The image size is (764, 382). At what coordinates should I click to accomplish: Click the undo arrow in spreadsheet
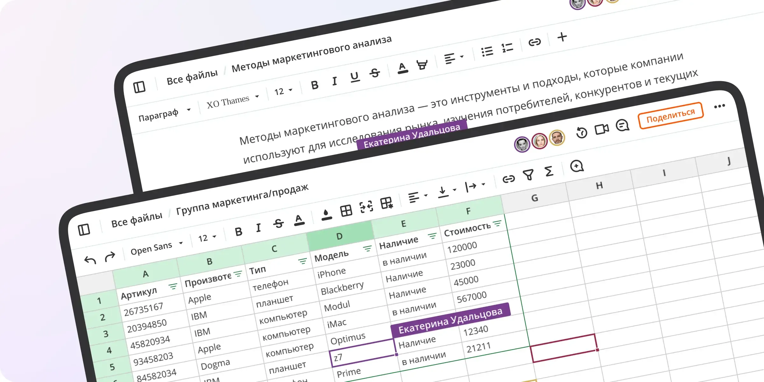90,260
